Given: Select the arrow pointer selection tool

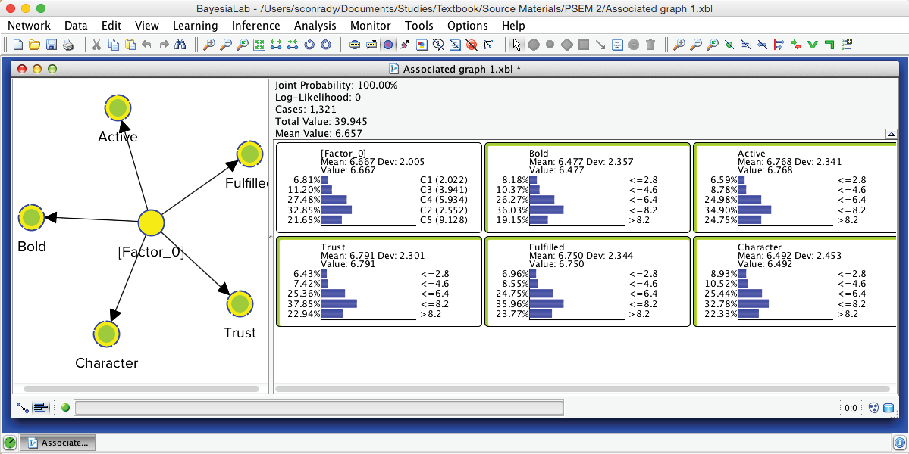Looking at the screenshot, I should click(517, 45).
